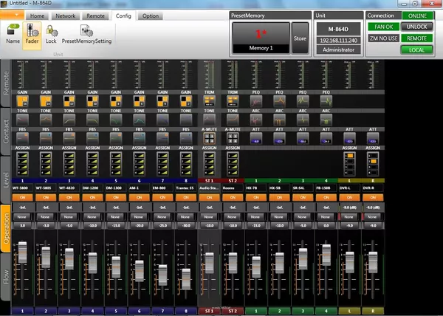
Task: Switch to the Network ribbon tab
Action: click(x=66, y=16)
